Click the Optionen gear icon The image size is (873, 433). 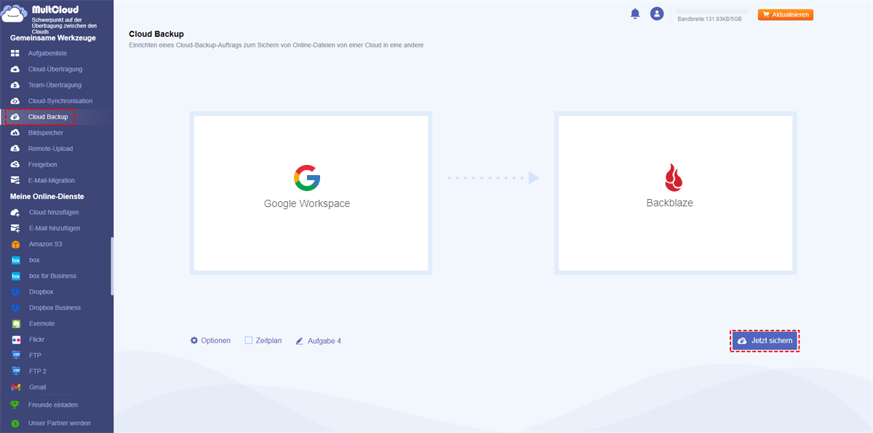tap(194, 340)
